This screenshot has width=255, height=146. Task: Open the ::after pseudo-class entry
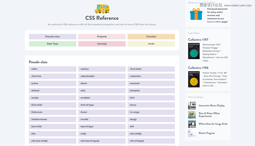click(53, 69)
